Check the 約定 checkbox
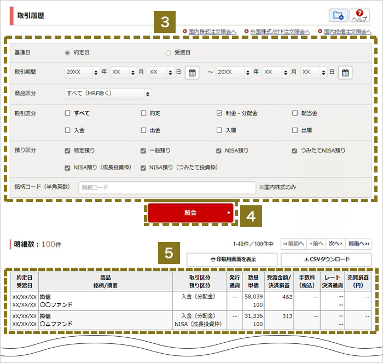383x363 pixels. pos(143,113)
